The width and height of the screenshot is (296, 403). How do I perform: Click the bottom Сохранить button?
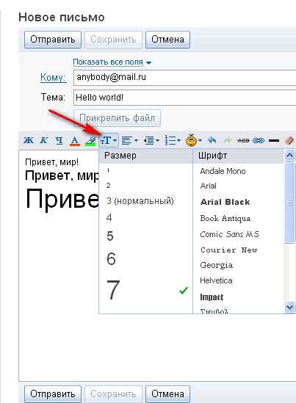[x=113, y=394]
